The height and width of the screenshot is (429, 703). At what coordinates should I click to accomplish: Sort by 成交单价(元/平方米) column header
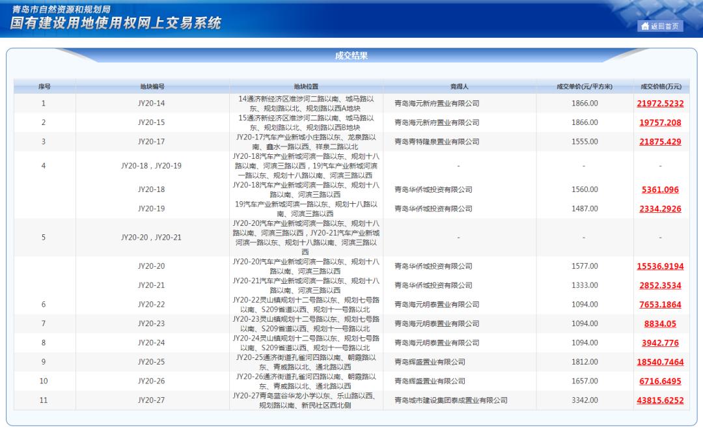[x=585, y=85]
